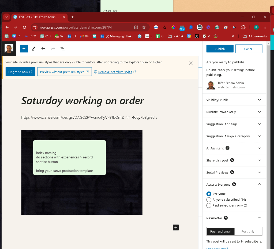Click Upgrade now button
The width and height of the screenshot is (274, 249).
pos(20,72)
